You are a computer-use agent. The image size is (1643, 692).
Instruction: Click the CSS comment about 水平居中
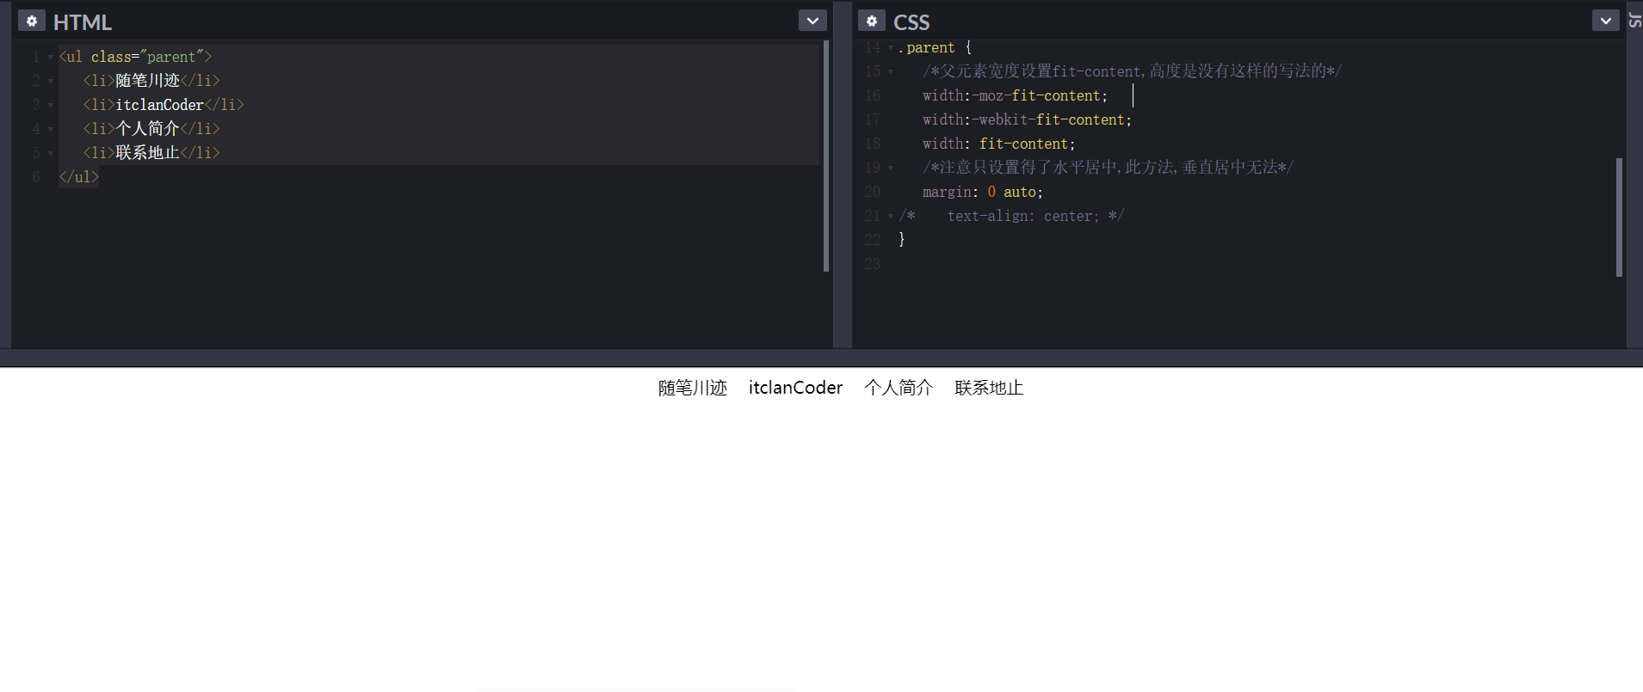[x=1109, y=168]
